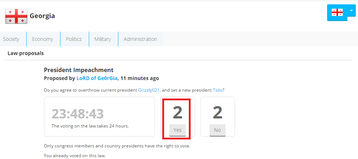Image resolution: width=358 pixels, height=159 pixels.
Task: Click the small flag in blue button
Action: point(337,12)
